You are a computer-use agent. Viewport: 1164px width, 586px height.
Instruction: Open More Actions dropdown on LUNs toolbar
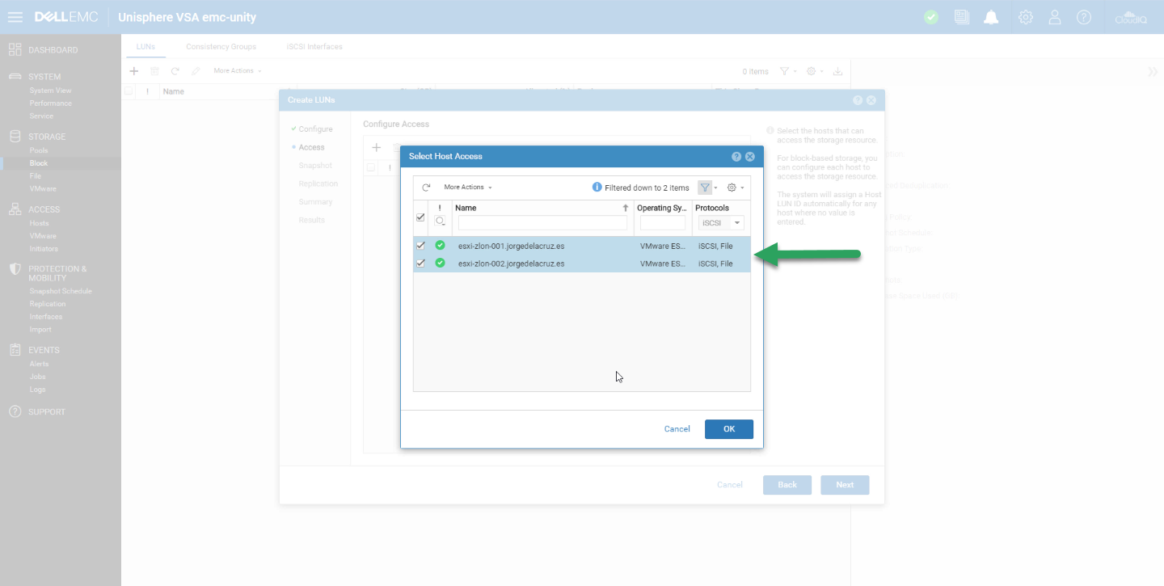coord(238,71)
